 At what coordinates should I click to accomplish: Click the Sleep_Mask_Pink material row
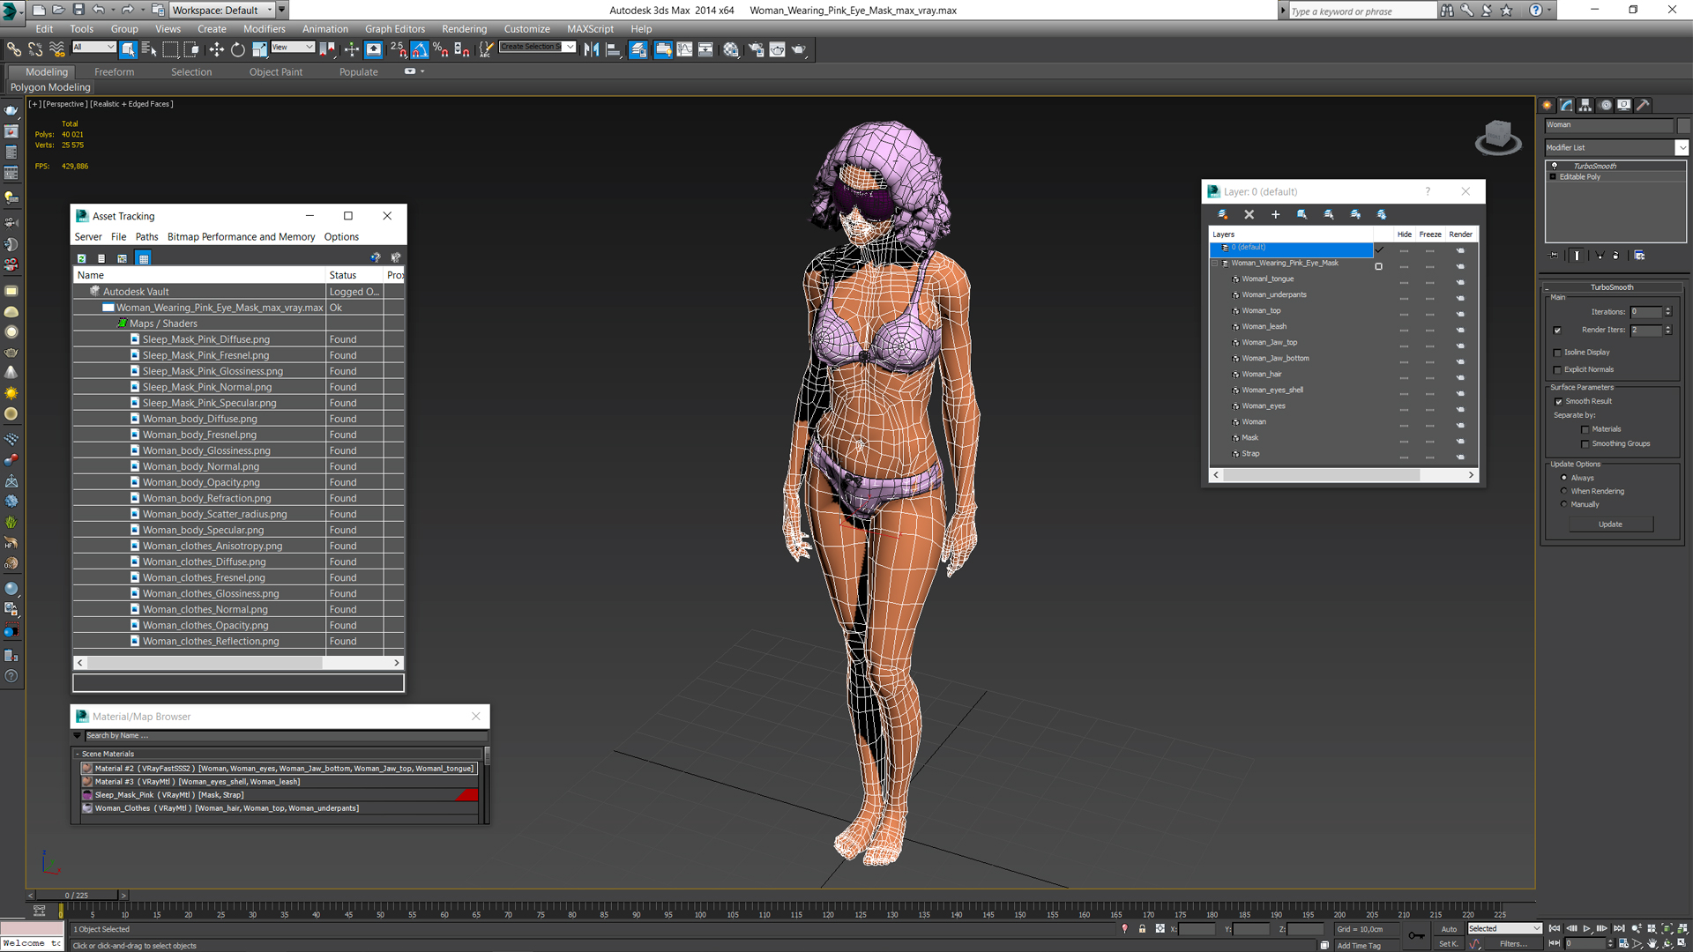(281, 795)
